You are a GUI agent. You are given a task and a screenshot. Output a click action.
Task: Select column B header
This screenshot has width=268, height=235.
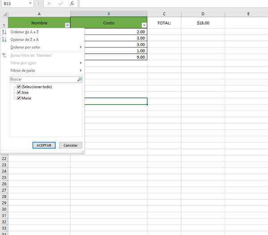(x=109, y=14)
